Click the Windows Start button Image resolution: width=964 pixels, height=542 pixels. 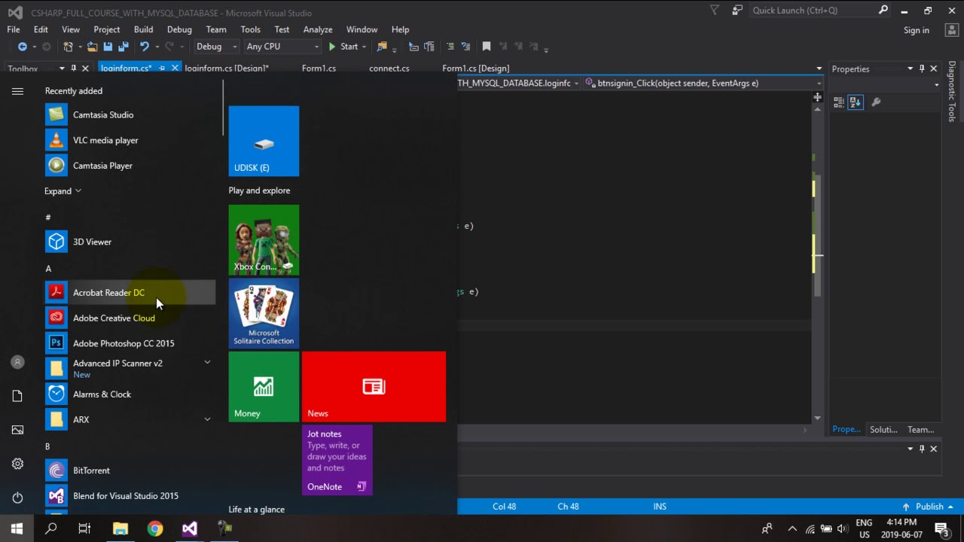click(x=17, y=528)
